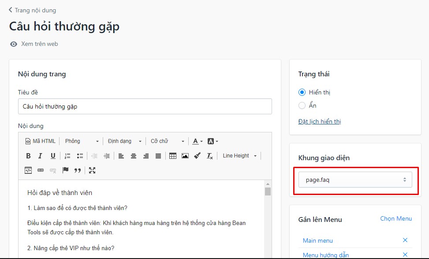Open the Main menu link

[317, 240]
